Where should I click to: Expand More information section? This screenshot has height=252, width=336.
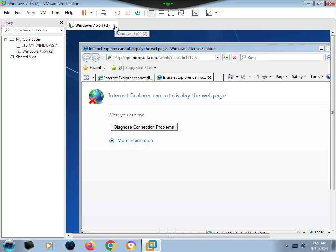[x=131, y=140]
